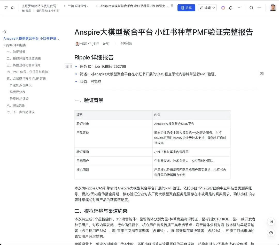Select document title in outline sidebar
The image size is (279, 245).
(x=31, y=39)
